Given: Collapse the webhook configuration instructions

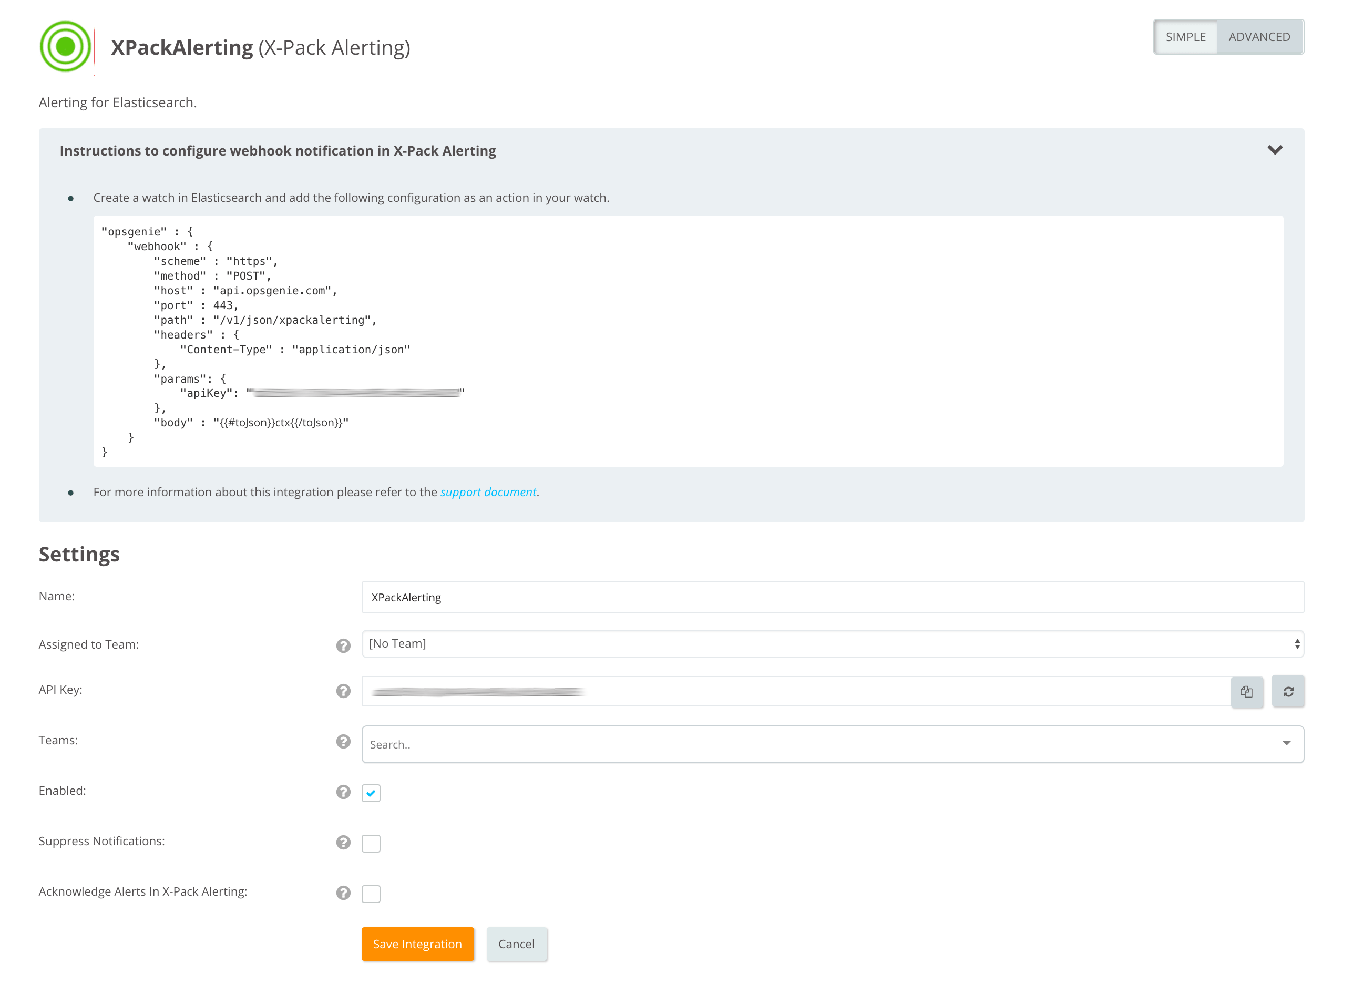Looking at the screenshot, I should 1275,150.
